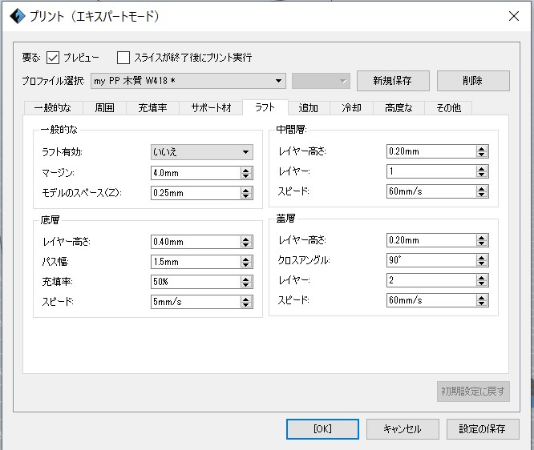534x450 pixels.
Task: Decrease 蓋層 スピード with down arrow
Action: [x=481, y=303]
